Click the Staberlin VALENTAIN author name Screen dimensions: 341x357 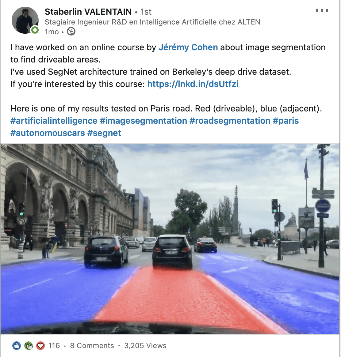pos(88,12)
